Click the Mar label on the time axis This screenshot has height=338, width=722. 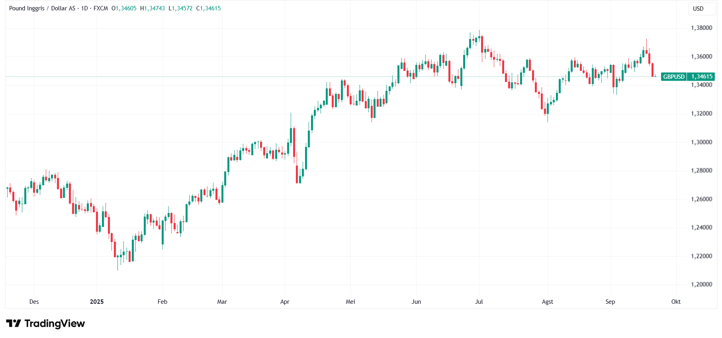tap(222, 302)
